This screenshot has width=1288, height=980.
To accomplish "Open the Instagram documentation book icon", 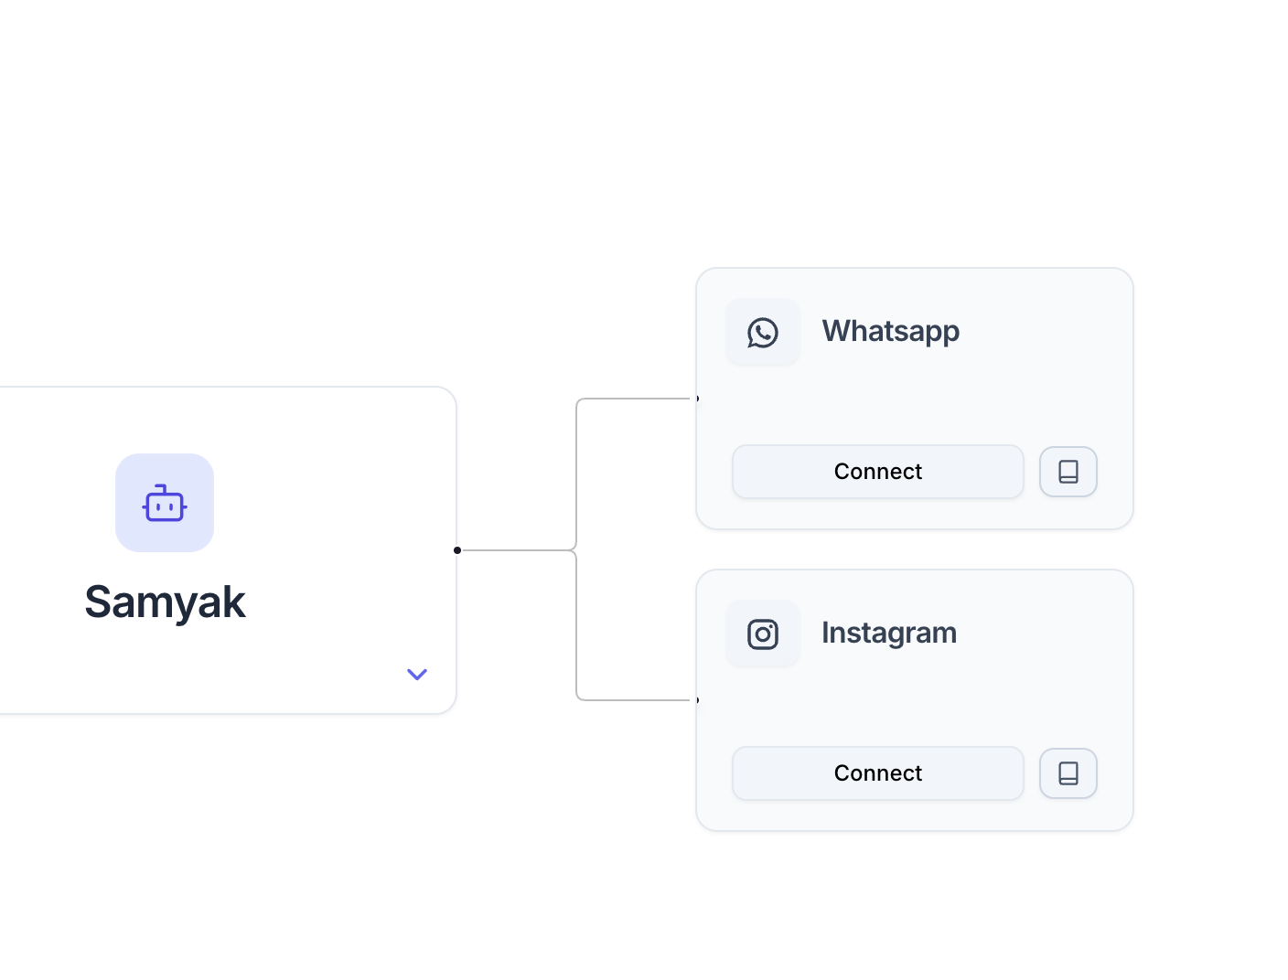I will point(1068,773).
